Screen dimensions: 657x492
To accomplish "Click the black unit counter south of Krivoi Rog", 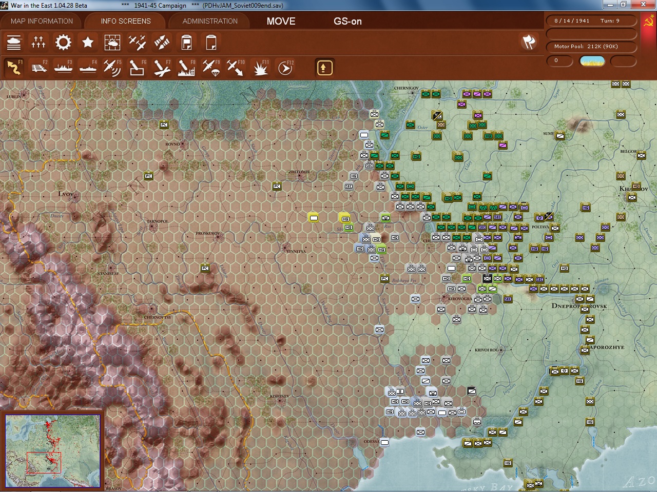I will [472, 391].
